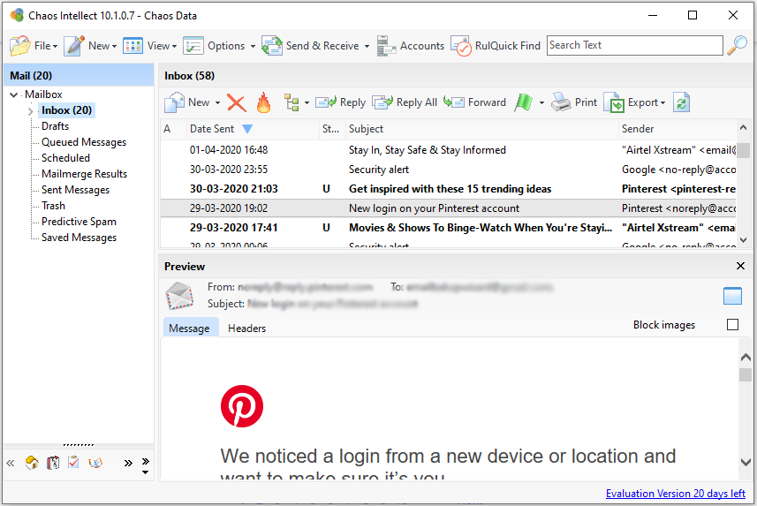Close the Preview pane
The width and height of the screenshot is (757, 506).
pyautogui.click(x=740, y=266)
